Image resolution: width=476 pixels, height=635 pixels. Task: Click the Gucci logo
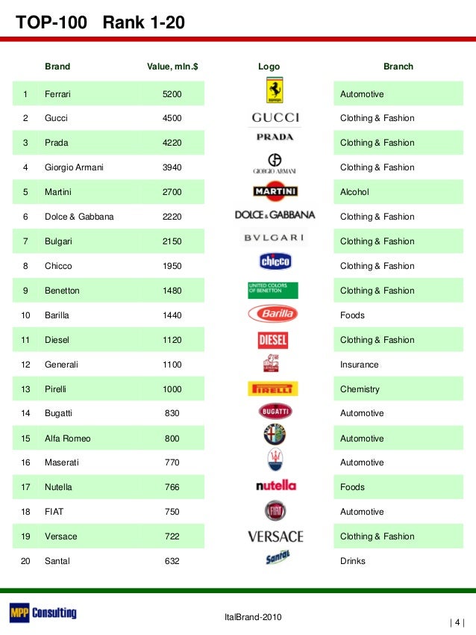(x=275, y=118)
